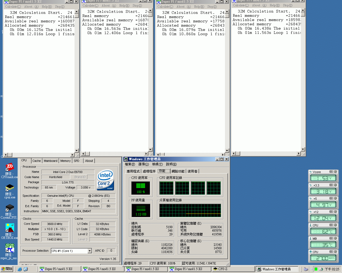
Task: Open the 選項(O) menu in Task Manager
Action: [x=143, y=164]
